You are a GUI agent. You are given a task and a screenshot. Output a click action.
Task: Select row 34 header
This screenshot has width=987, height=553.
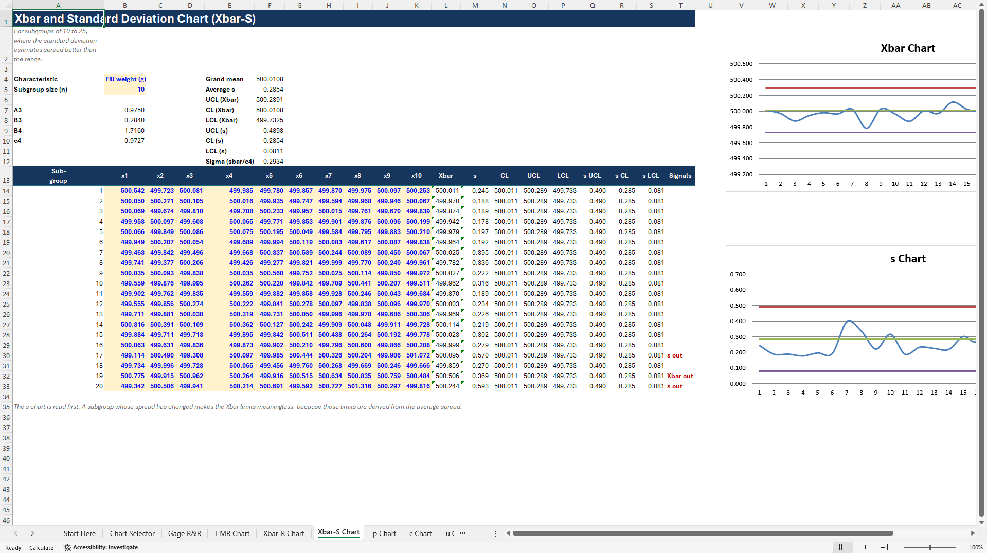click(x=6, y=397)
